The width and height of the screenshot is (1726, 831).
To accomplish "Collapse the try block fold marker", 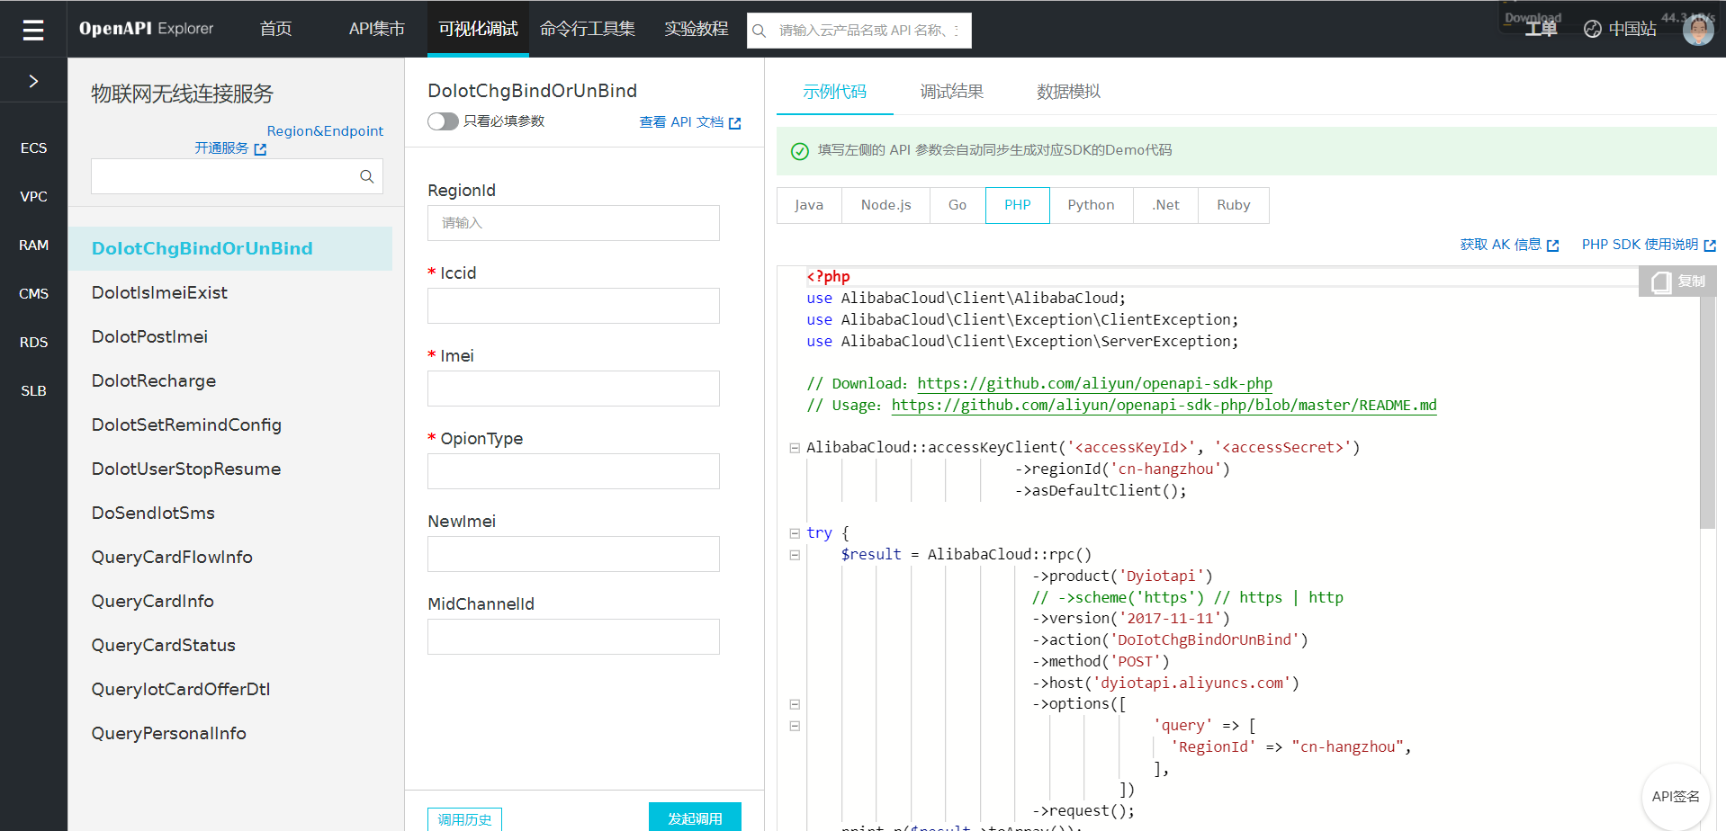I will (x=795, y=533).
